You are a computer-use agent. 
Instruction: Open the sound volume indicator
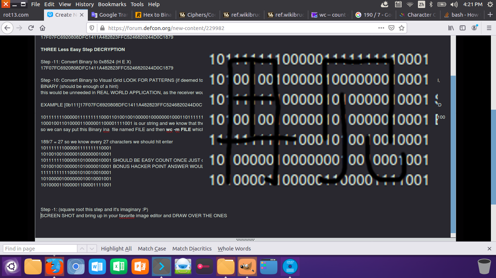click(x=454, y=4)
